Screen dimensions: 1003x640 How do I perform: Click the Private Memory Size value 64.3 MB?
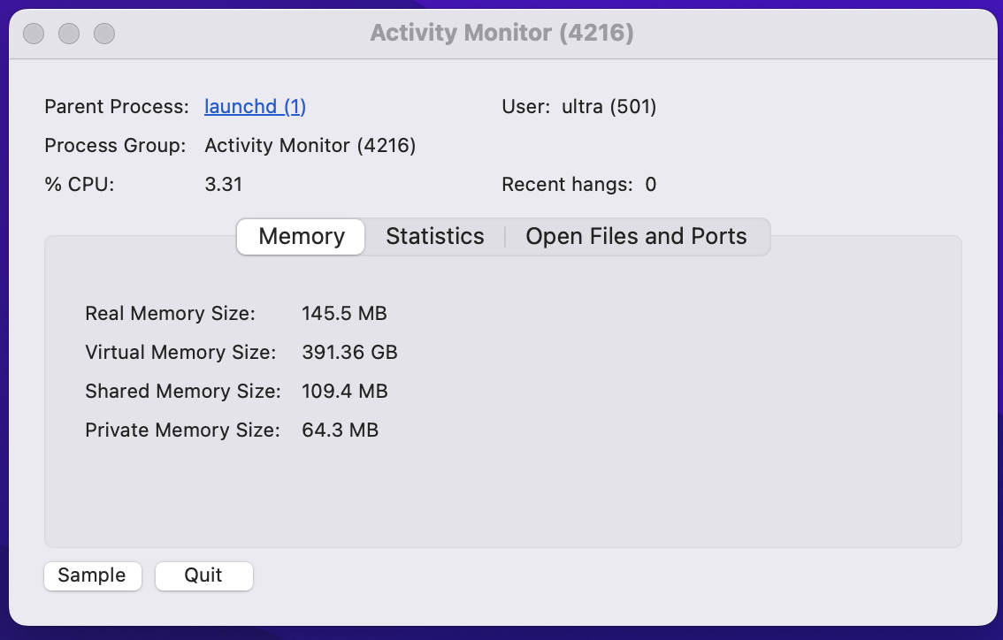(340, 430)
